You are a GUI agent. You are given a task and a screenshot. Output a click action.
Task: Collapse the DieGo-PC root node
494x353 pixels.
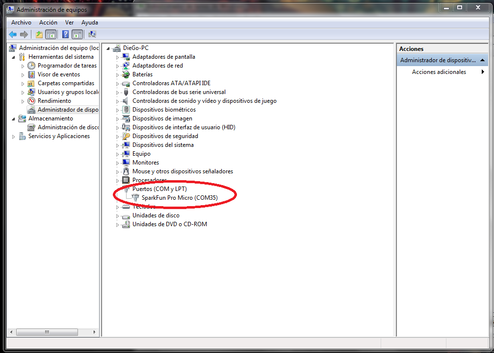tap(108, 48)
